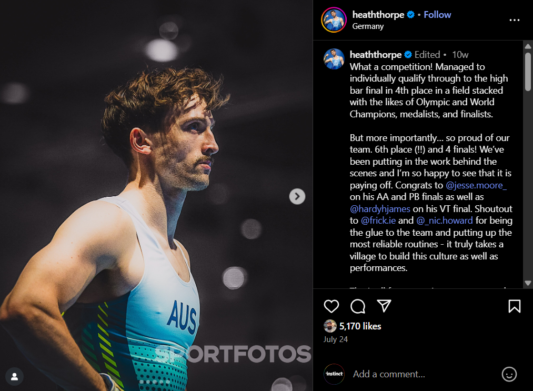Open Germany location link

click(x=368, y=26)
